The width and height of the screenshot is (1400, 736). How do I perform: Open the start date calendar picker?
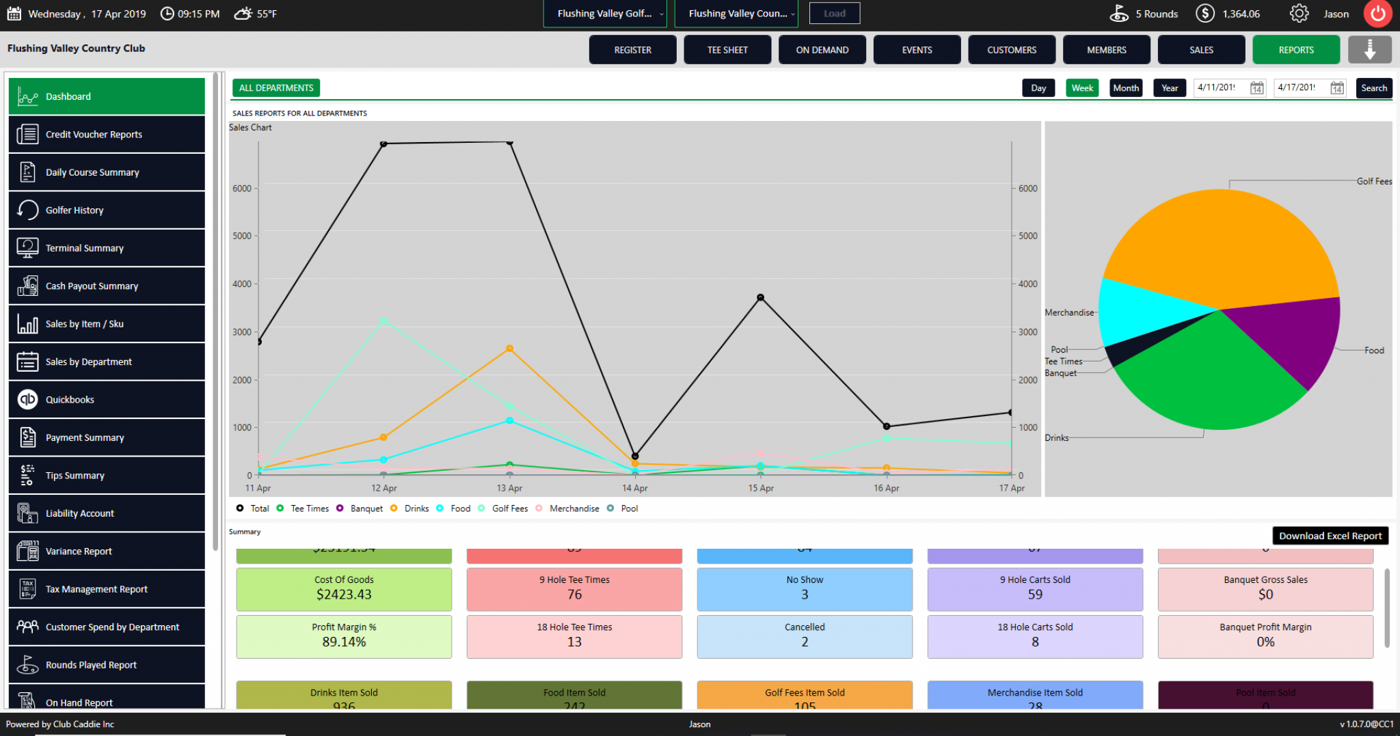click(x=1256, y=87)
